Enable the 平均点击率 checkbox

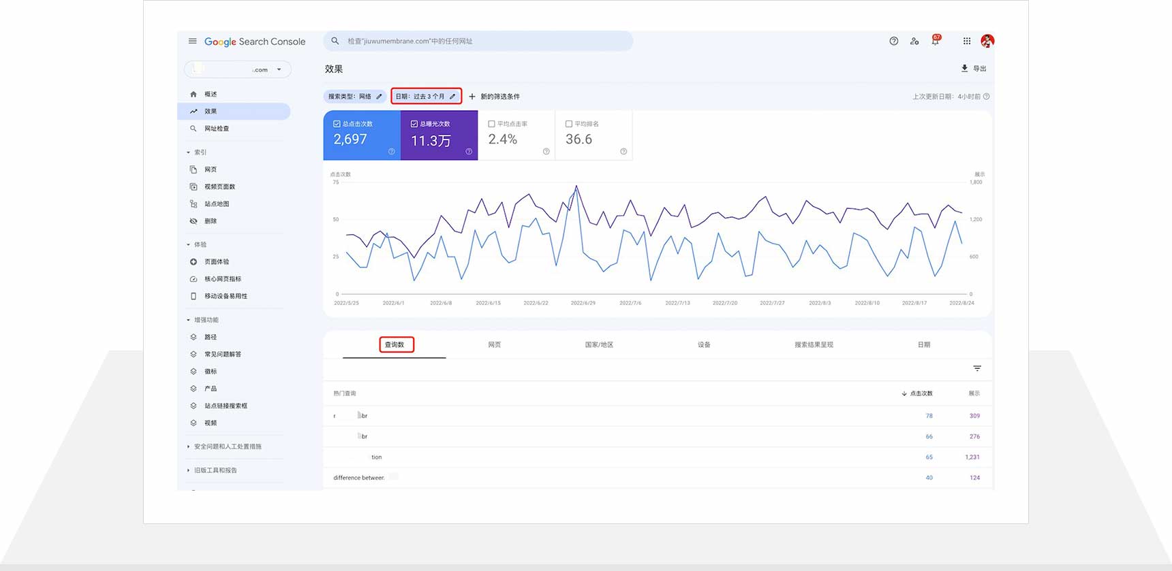click(x=492, y=124)
